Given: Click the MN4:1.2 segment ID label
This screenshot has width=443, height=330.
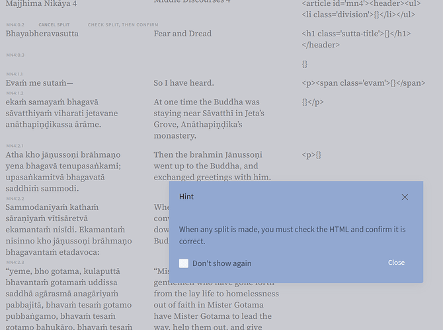Looking at the screenshot, I should pos(15,94).
